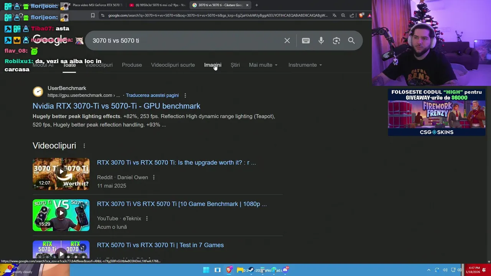This screenshot has width=491, height=276.
Task: Open options for eTeknix video result
Action: 147,219
